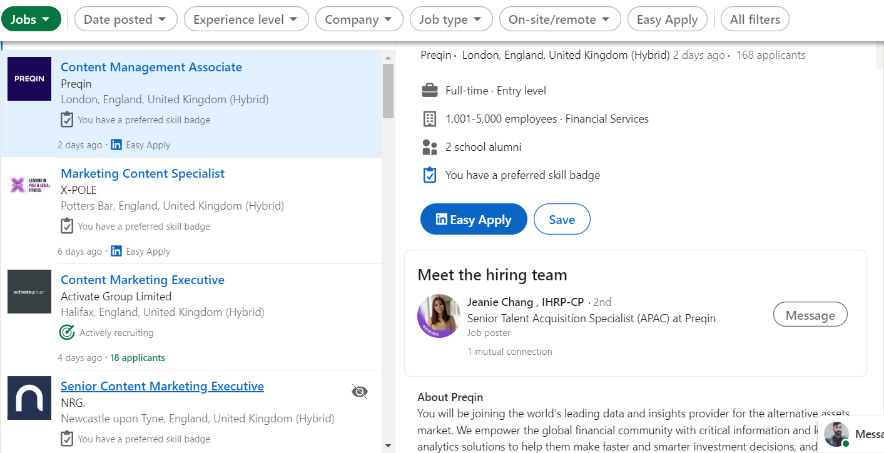The height and width of the screenshot is (453, 884).
Task: Click the briefcase Full-time icon
Action: coord(430,91)
